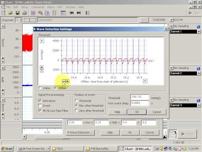Viewport: 202px width, 152px height.
Task: Click the info icon beside Channel 2
Action: (x=198, y=68)
